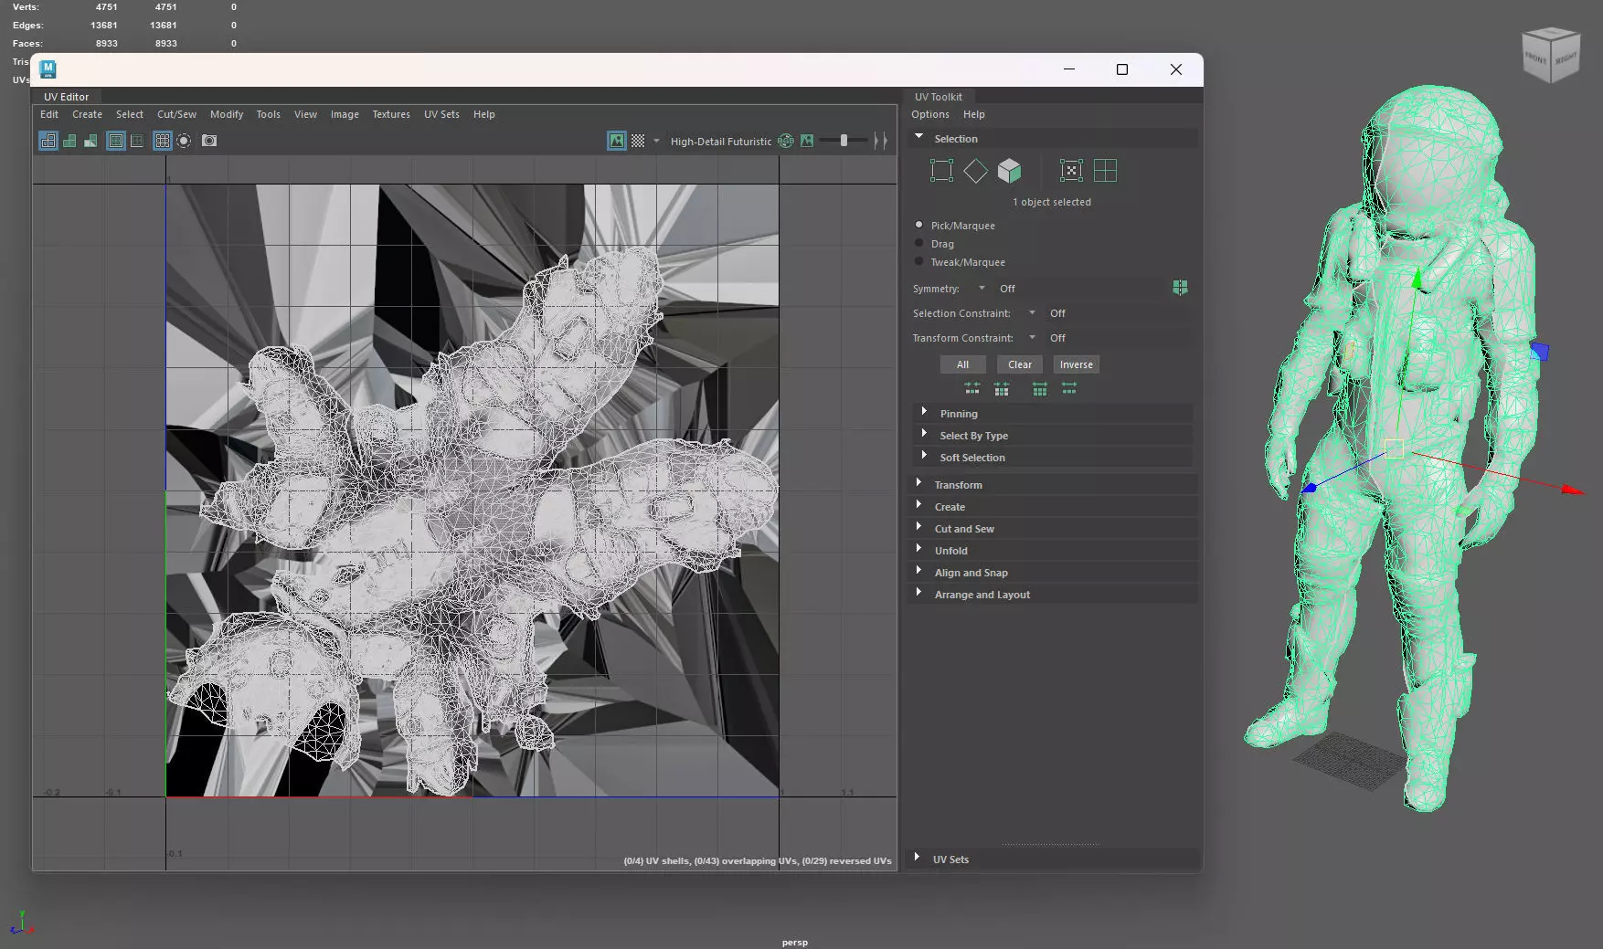The height and width of the screenshot is (949, 1603).
Task: Click the All selection button
Action: point(962,364)
